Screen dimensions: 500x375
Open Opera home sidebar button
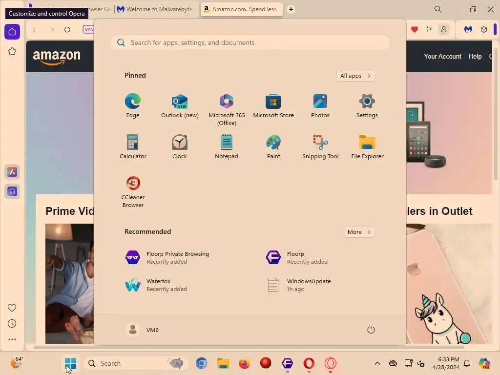click(12, 32)
